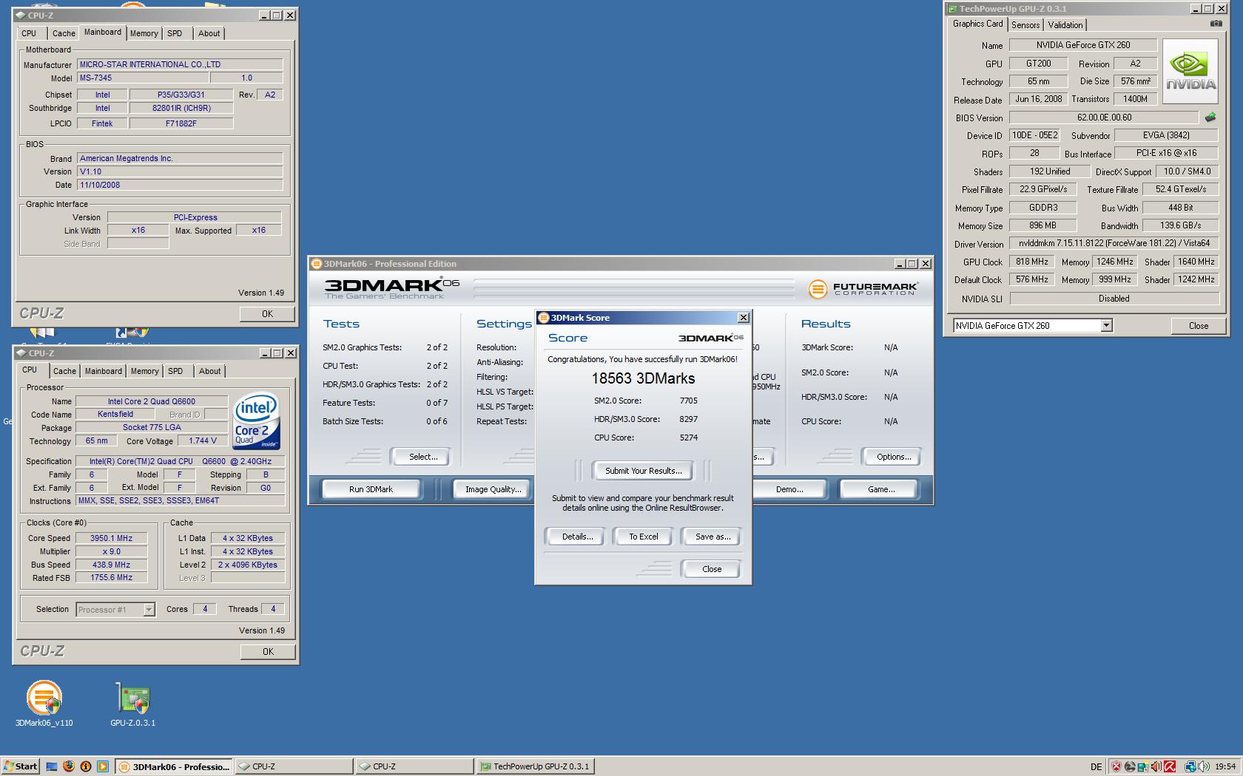Open the Cache tab in the motherboard CPU-Z window

(64, 33)
